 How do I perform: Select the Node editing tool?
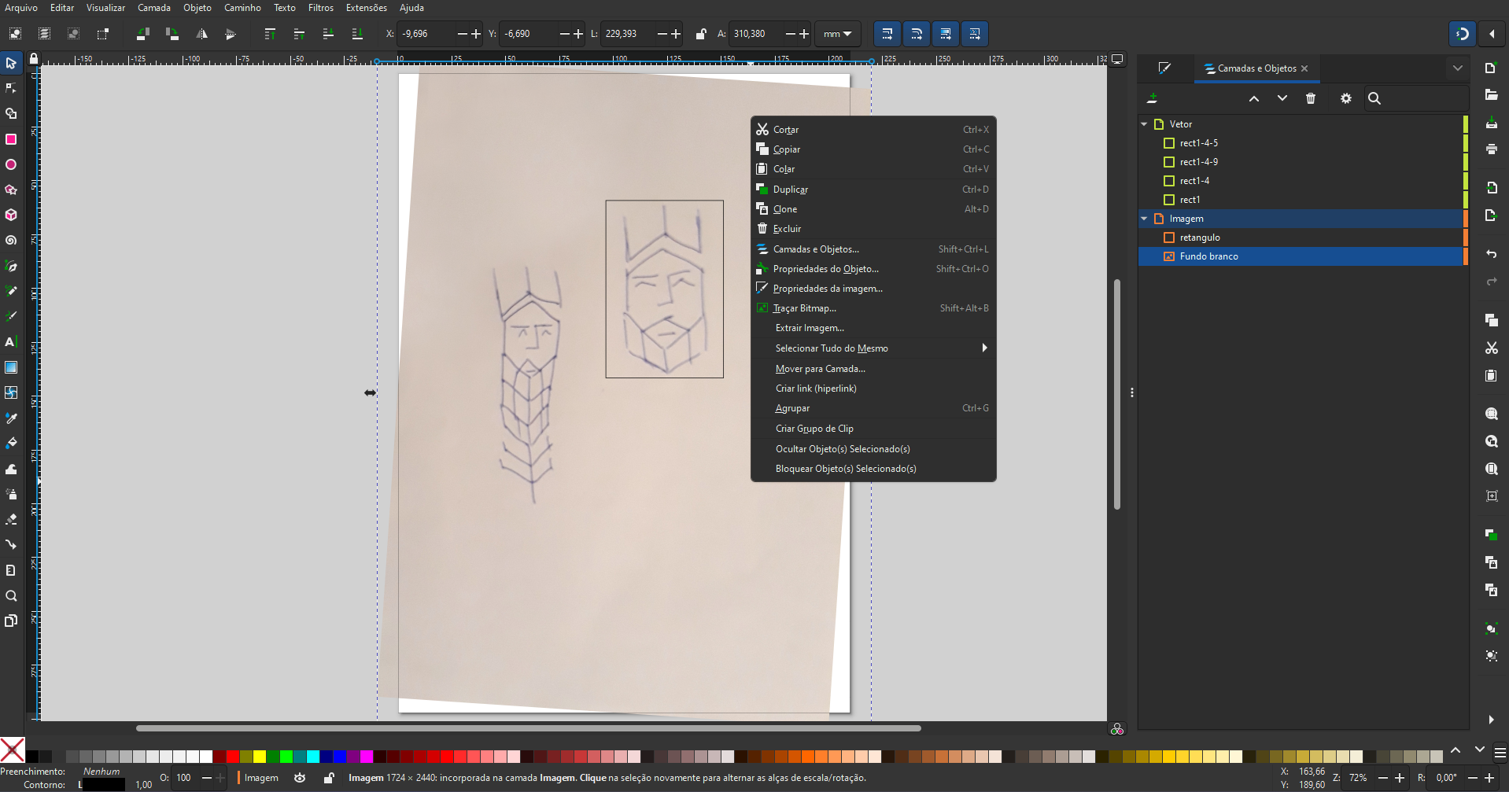tap(11, 88)
